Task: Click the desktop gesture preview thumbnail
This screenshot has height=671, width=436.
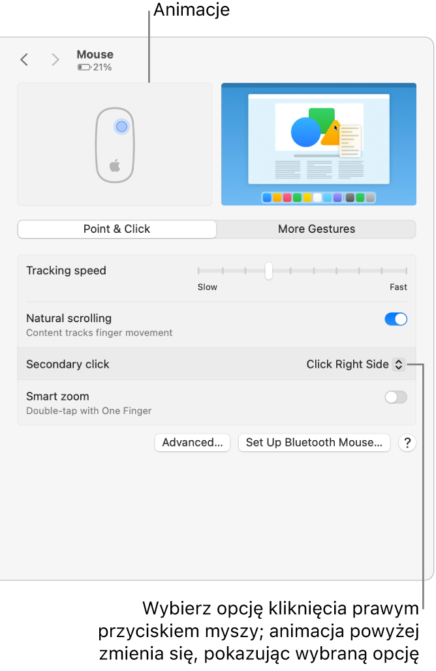Action: [319, 145]
